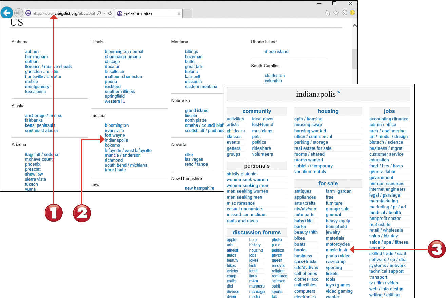This screenshot has height=298, width=446.
Task: Select the missed connections link
Action: tap(247, 215)
